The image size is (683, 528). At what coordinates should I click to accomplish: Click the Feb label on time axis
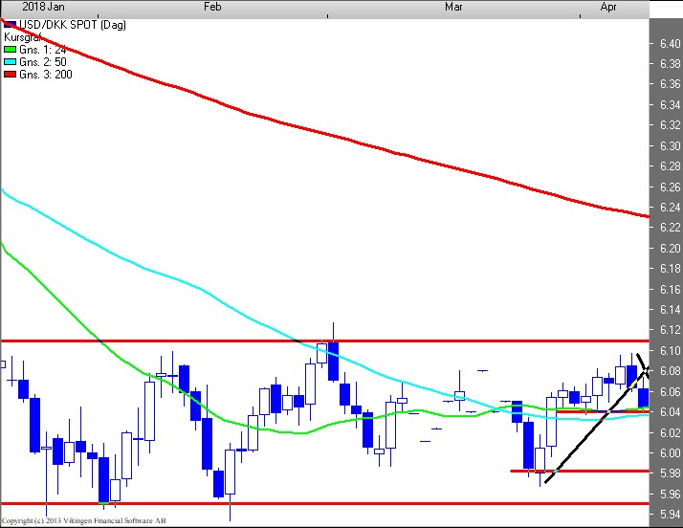212,8
